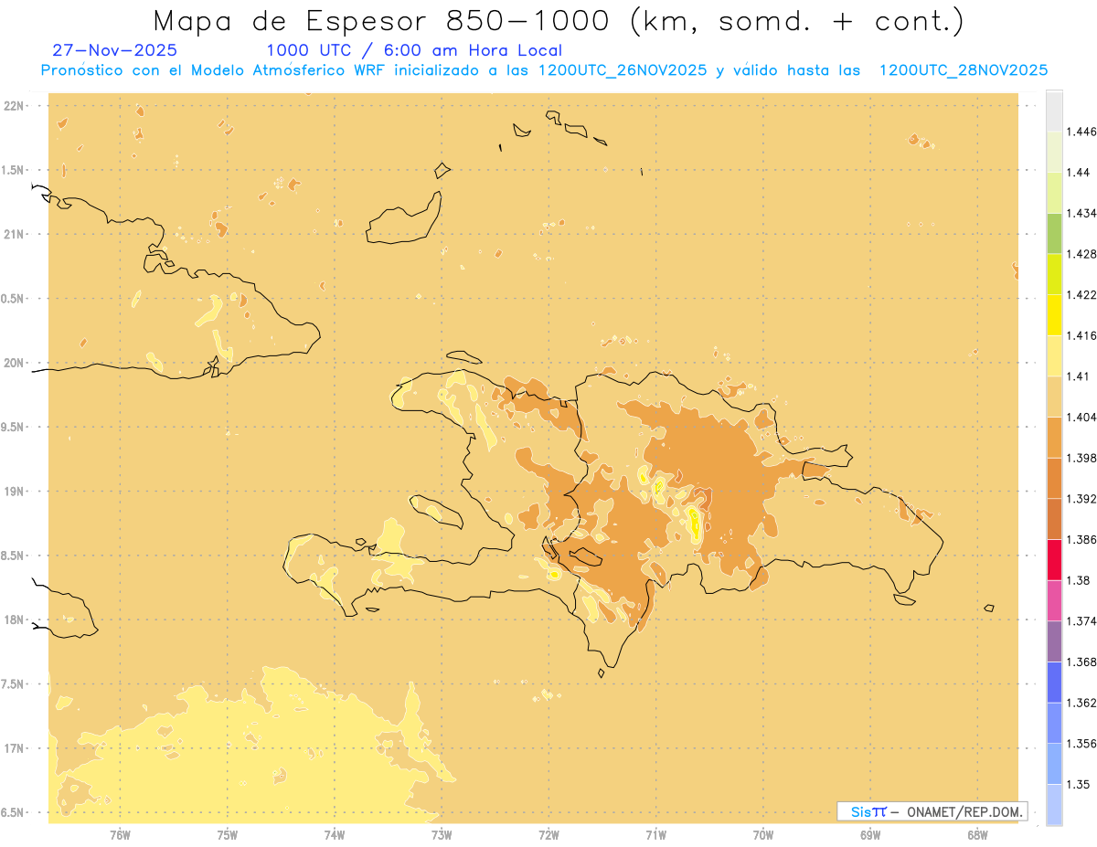Click the 19N latitude label
Image resolution: width=1097 pixels, height=847 pixels.
click(x=15, y=492)
